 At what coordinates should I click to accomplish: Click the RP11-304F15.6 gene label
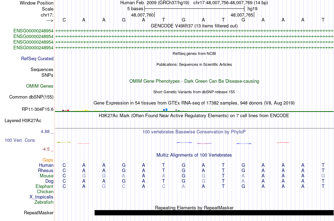pyautogui.click(x=38, y=109)
